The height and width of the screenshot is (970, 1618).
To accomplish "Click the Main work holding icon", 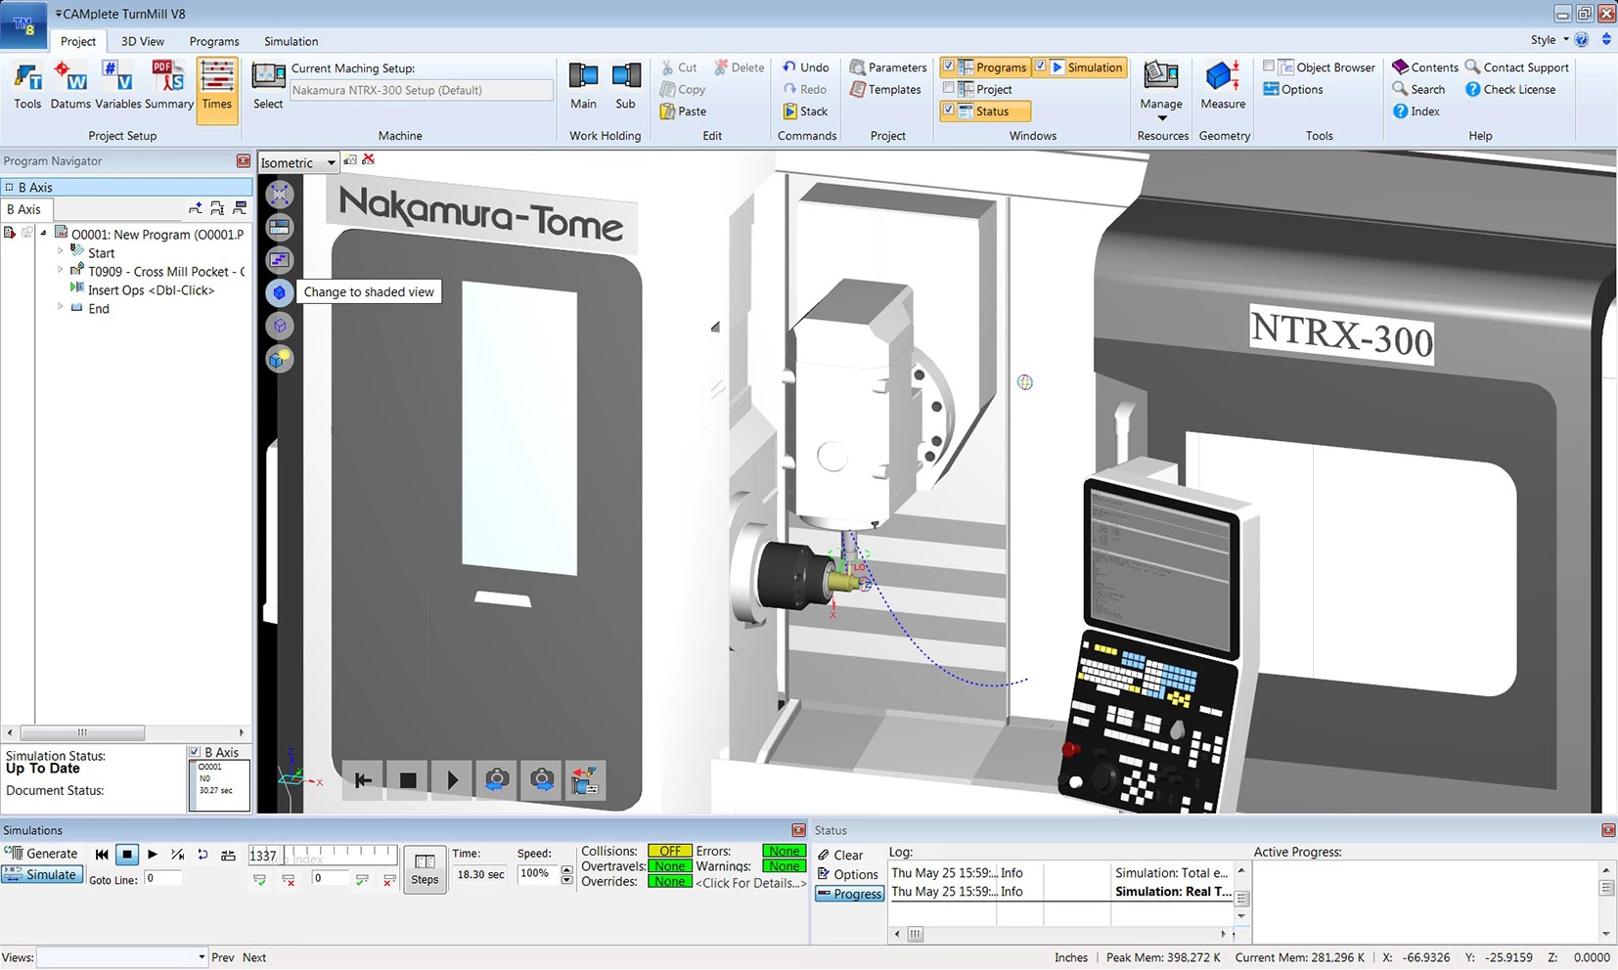I will point(583,86).
